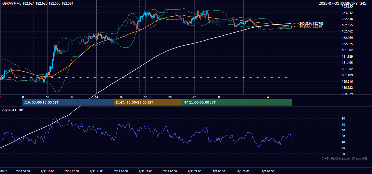Click price axis value 181.689
The height and width of the screenshot is (174, 372).
point(347,57)
